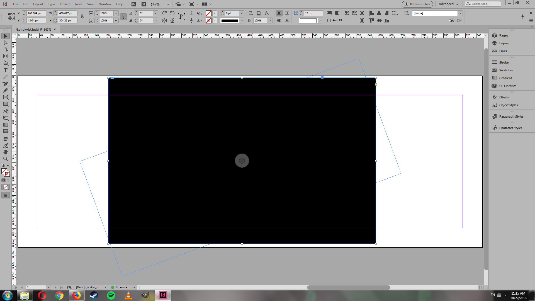
Task: Click fill color swatch in control bar
Action: 208,13
